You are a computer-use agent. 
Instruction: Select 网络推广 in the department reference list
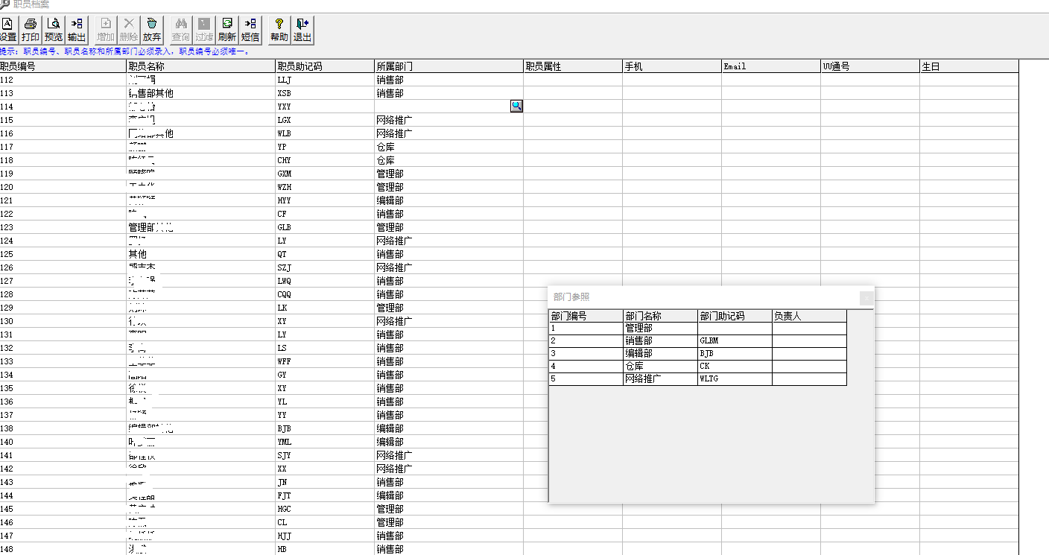point(658,378)
